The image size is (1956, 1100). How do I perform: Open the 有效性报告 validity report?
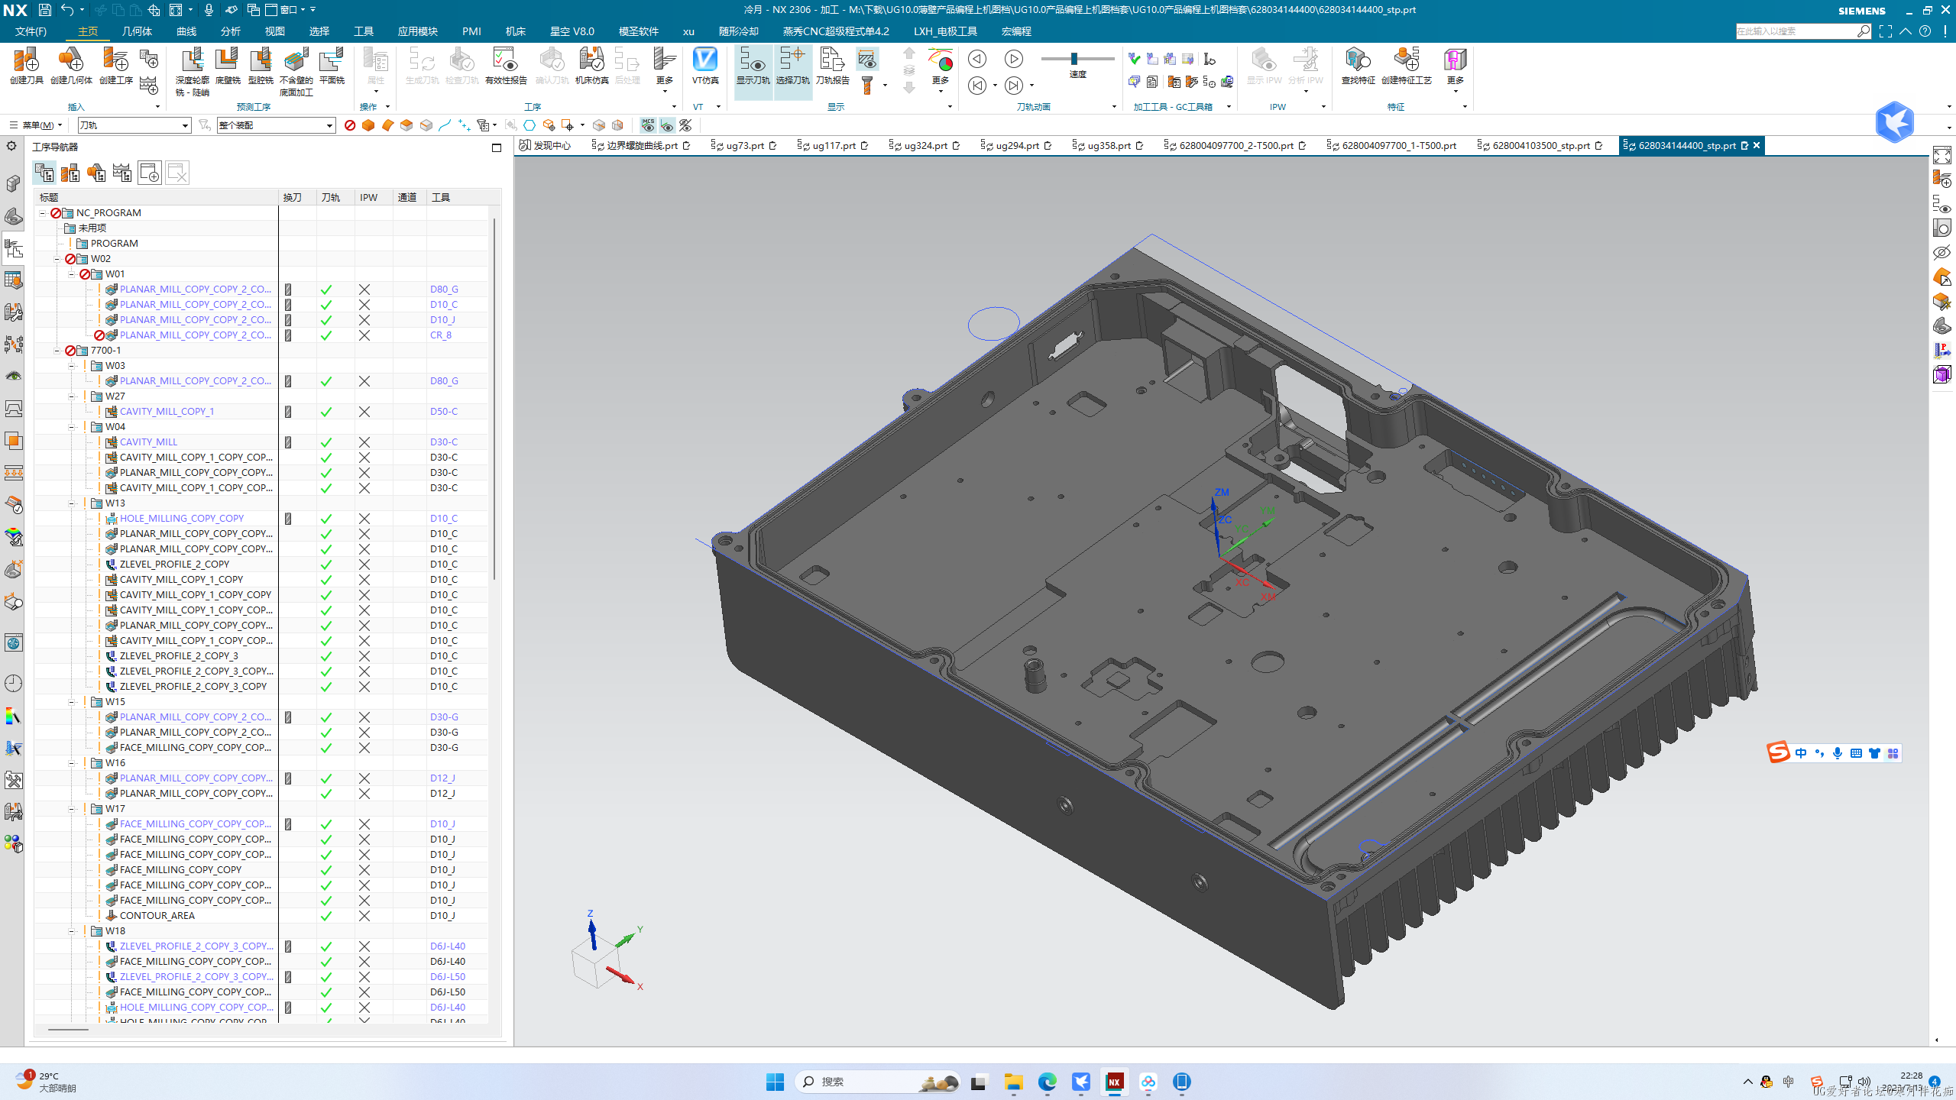click(506, 66)
